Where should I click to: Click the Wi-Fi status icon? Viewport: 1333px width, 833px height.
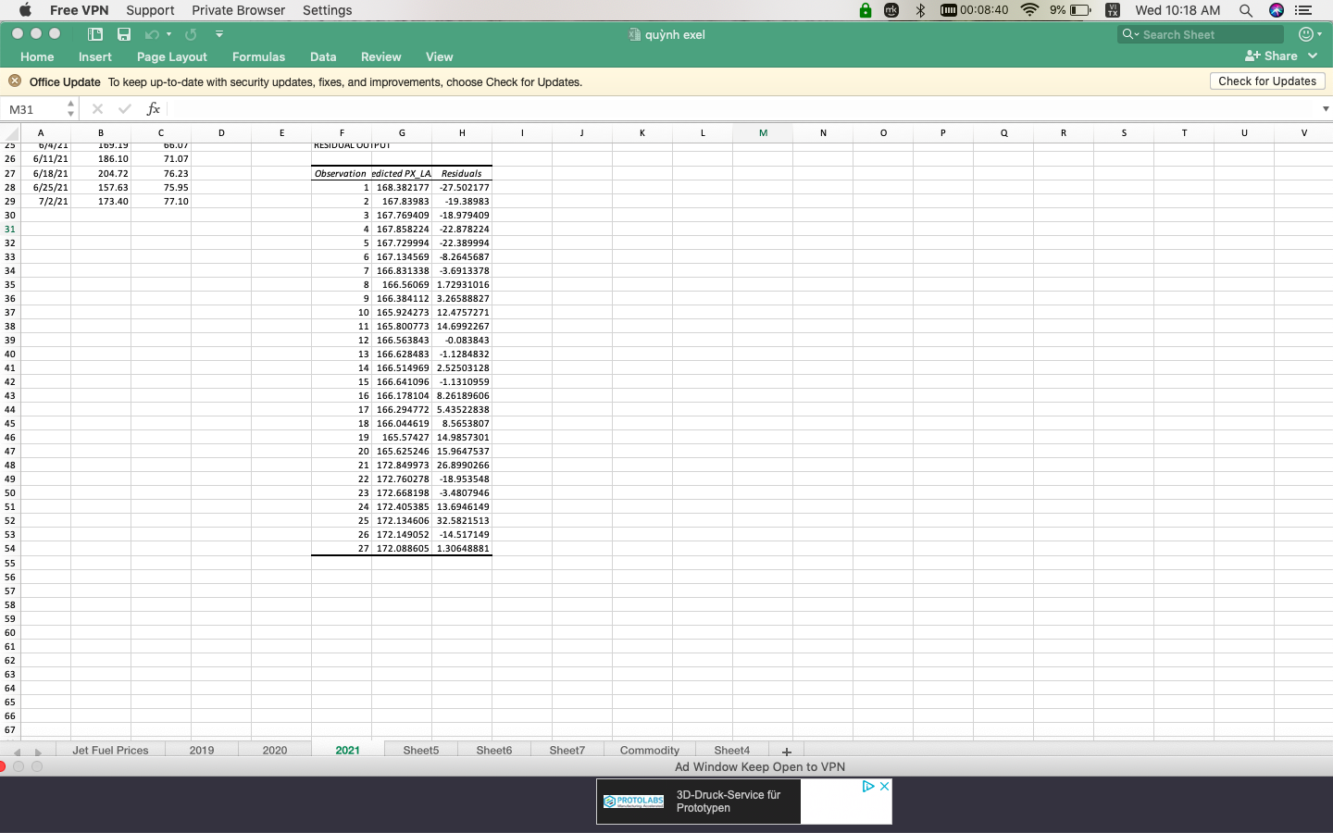tap(1029, 10)
